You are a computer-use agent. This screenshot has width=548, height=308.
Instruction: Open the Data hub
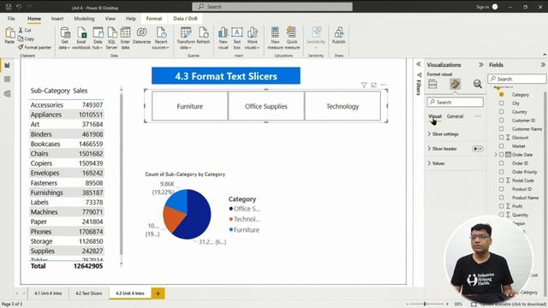(98, 38)
